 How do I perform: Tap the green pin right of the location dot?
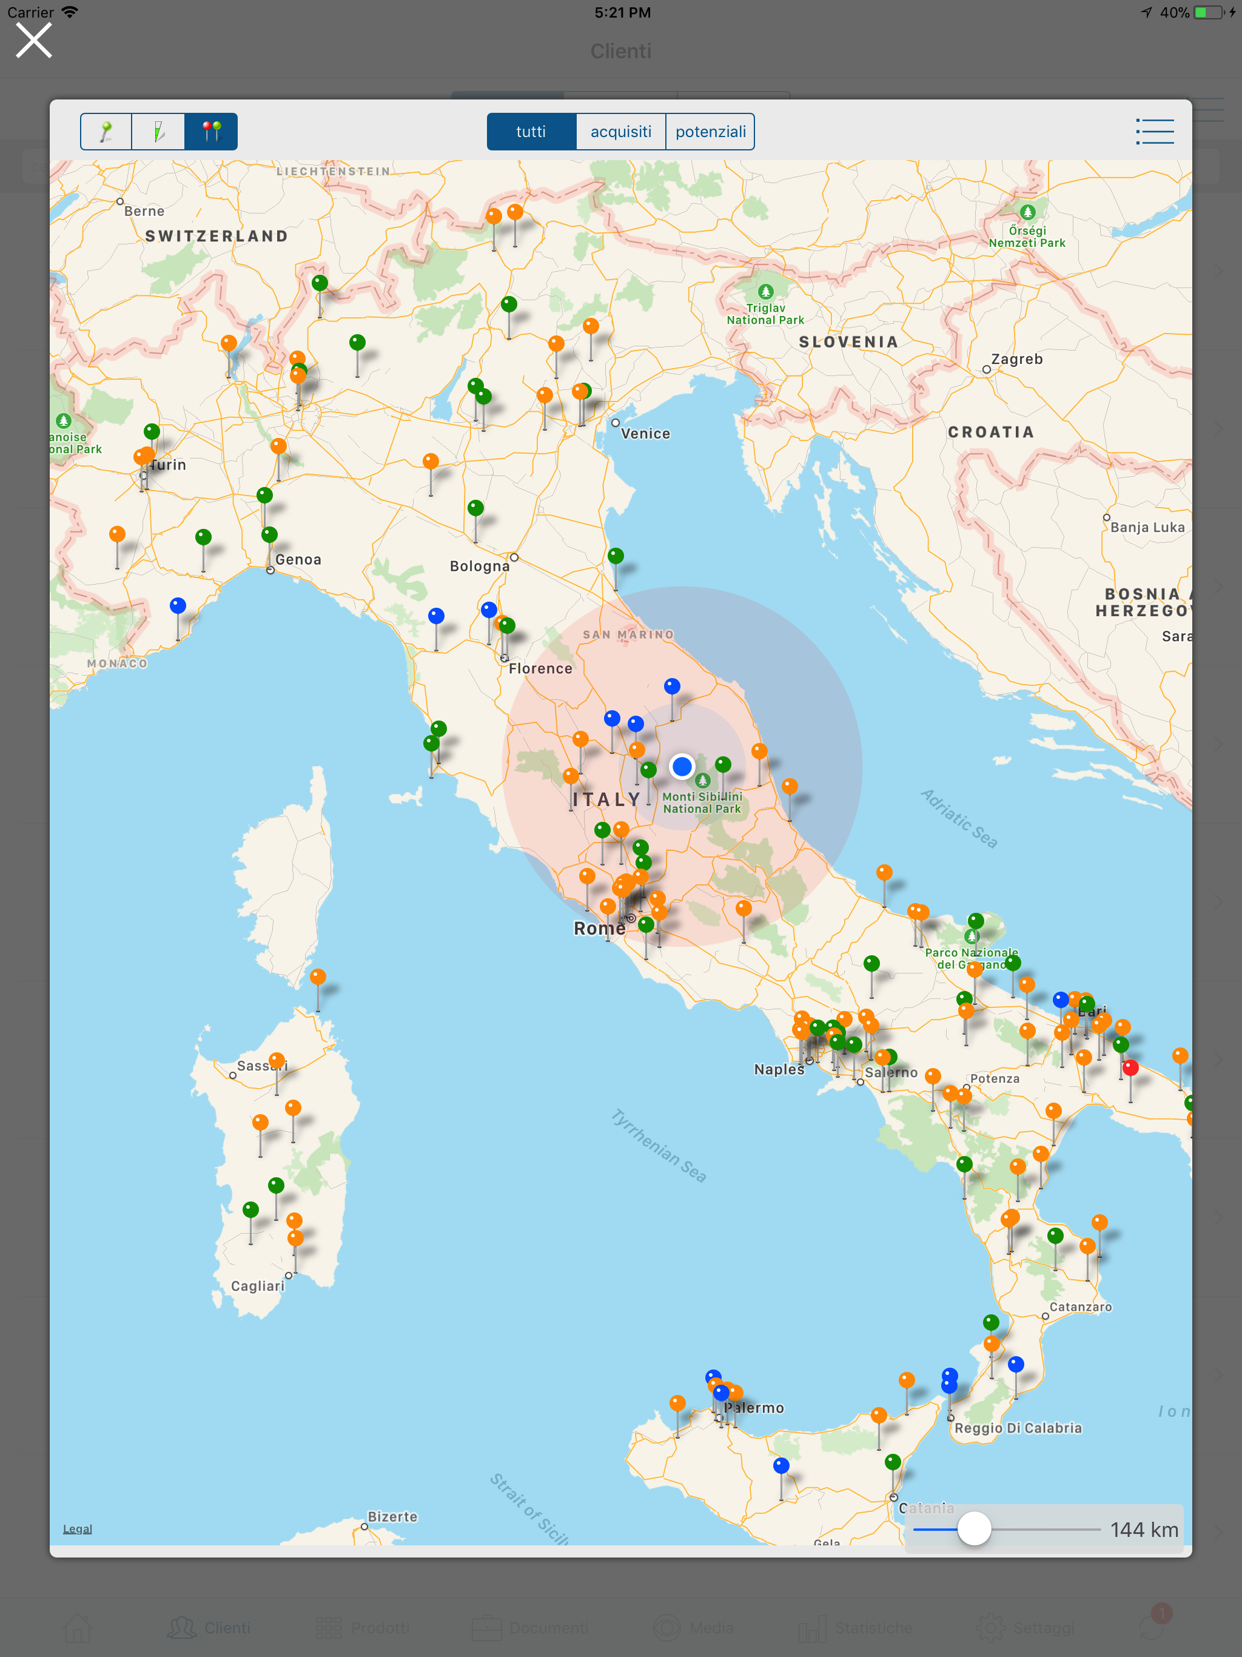tap(723, 764)
